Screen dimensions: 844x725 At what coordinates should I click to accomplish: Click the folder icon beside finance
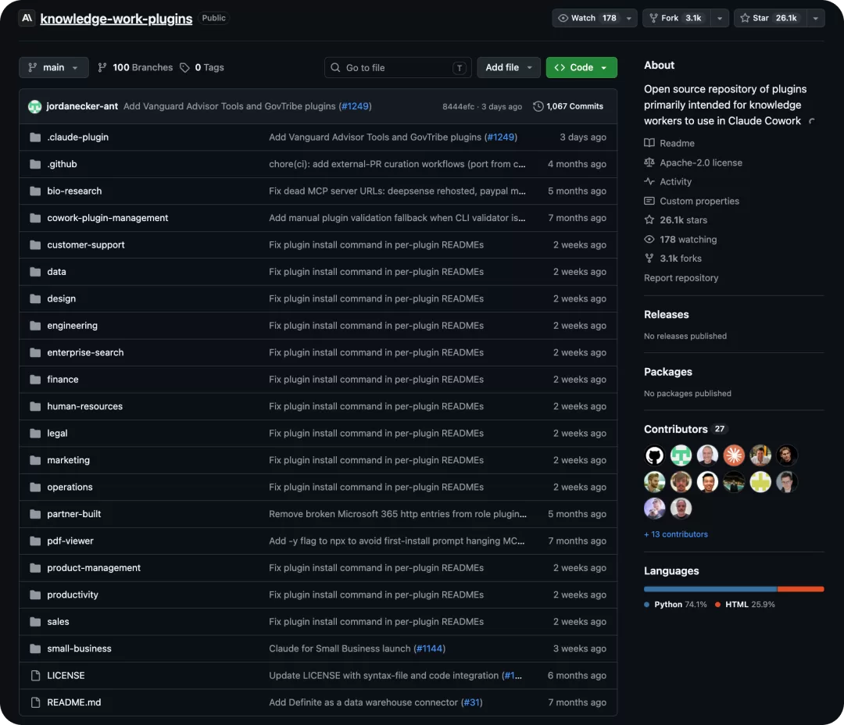tap(35, 380)
